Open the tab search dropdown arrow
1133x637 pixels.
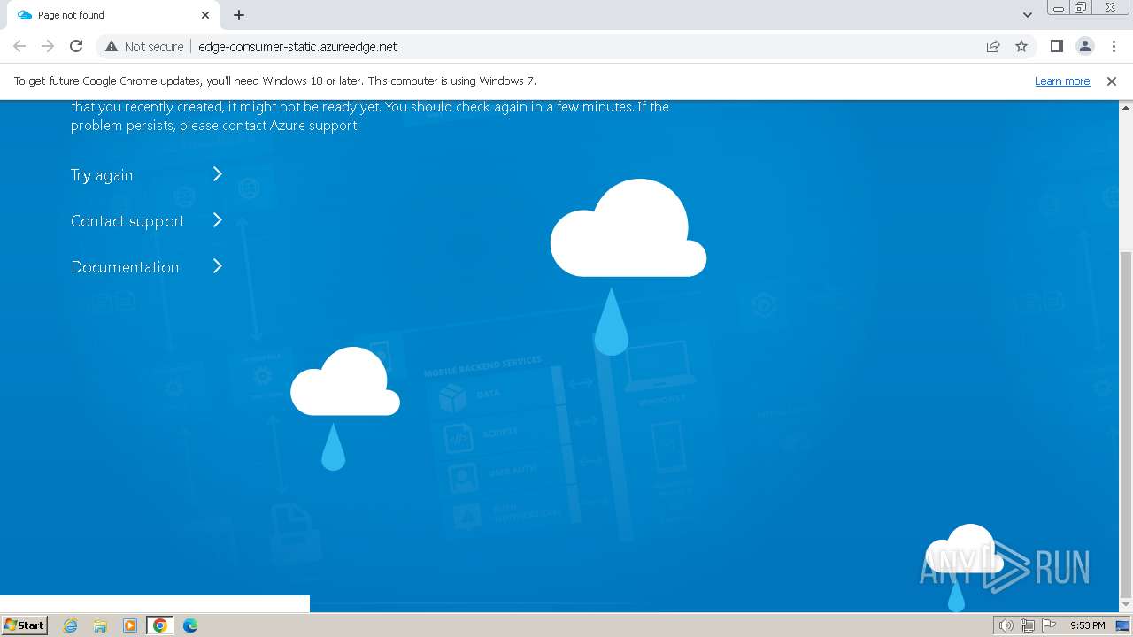(1027, 15)
